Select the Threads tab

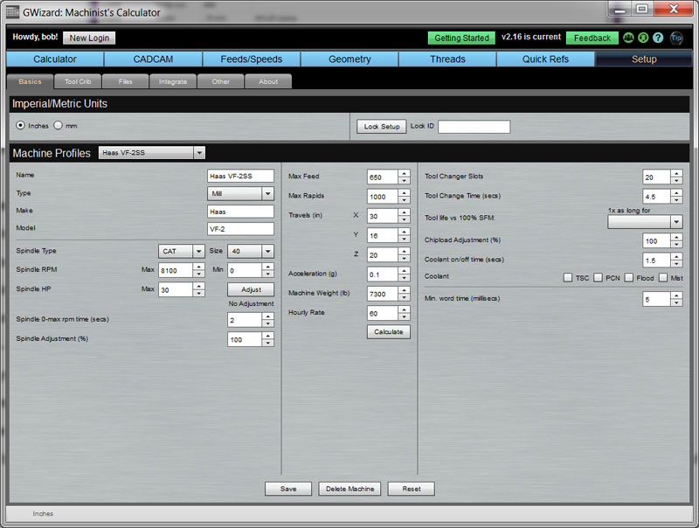(x=448, y=59)
